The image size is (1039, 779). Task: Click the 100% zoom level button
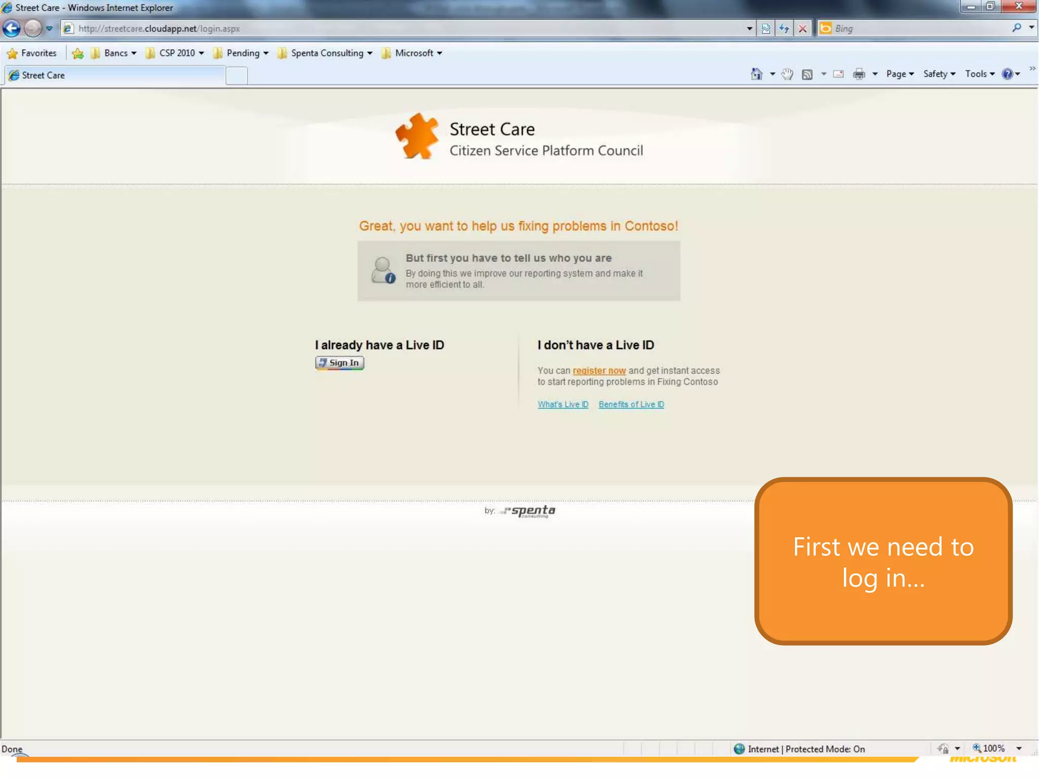[988, 749]
